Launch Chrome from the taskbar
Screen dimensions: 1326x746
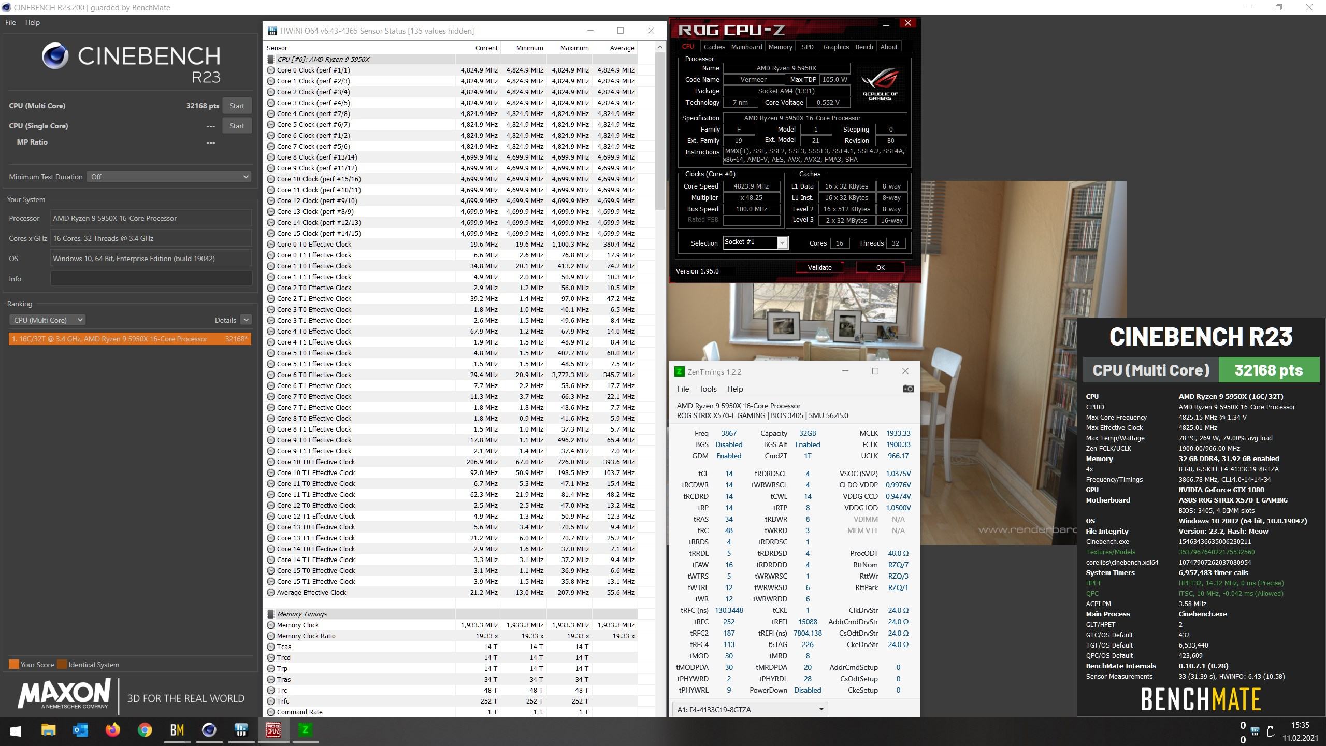tap(145, 730)
